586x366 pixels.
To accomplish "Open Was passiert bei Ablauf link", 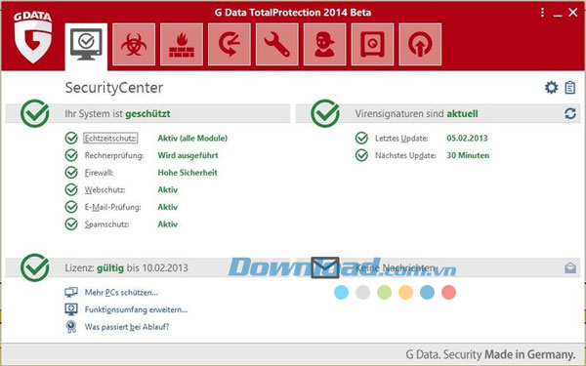I will [x=127, y=327].
